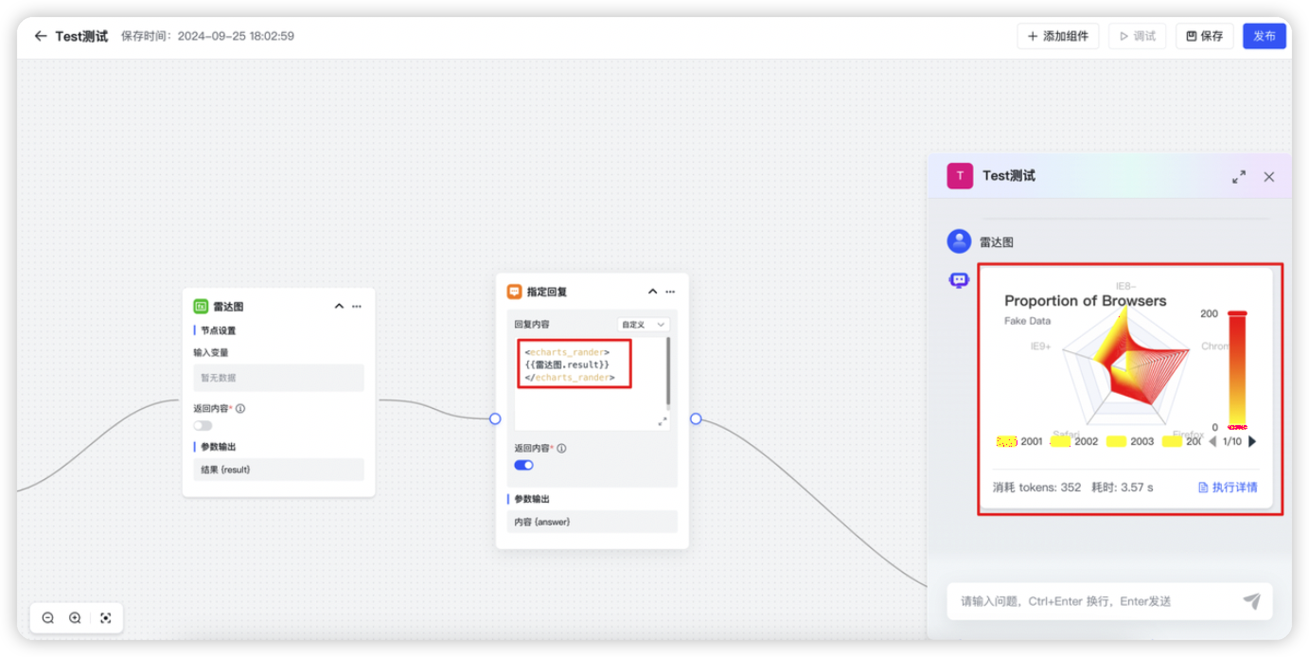The image size is (1309, 657).
Task: Click the 保存时间 timestamp text
Action: click(x=207, y=36)
